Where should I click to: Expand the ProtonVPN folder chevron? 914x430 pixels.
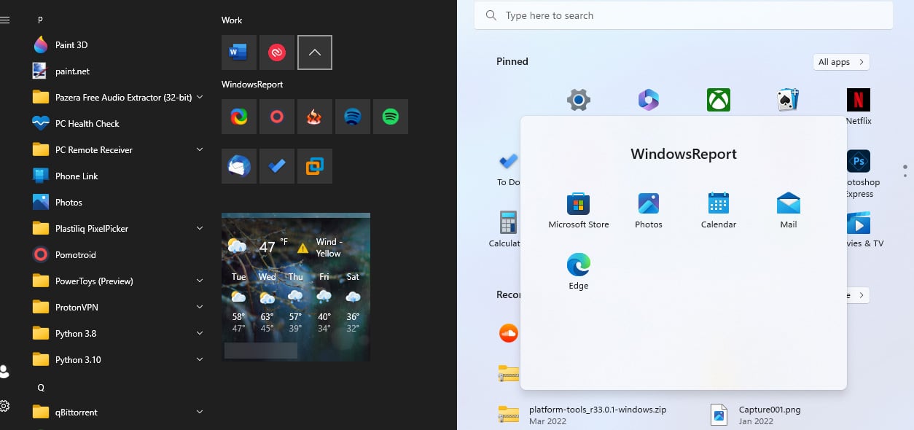[x=200, y=307]
